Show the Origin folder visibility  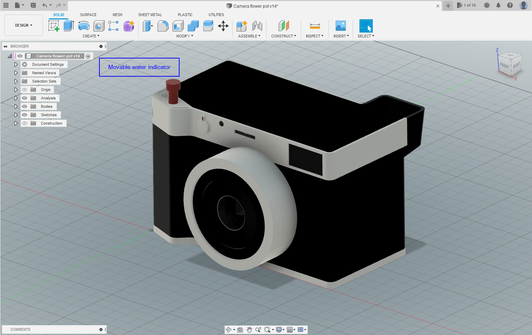tap(24, 89)
